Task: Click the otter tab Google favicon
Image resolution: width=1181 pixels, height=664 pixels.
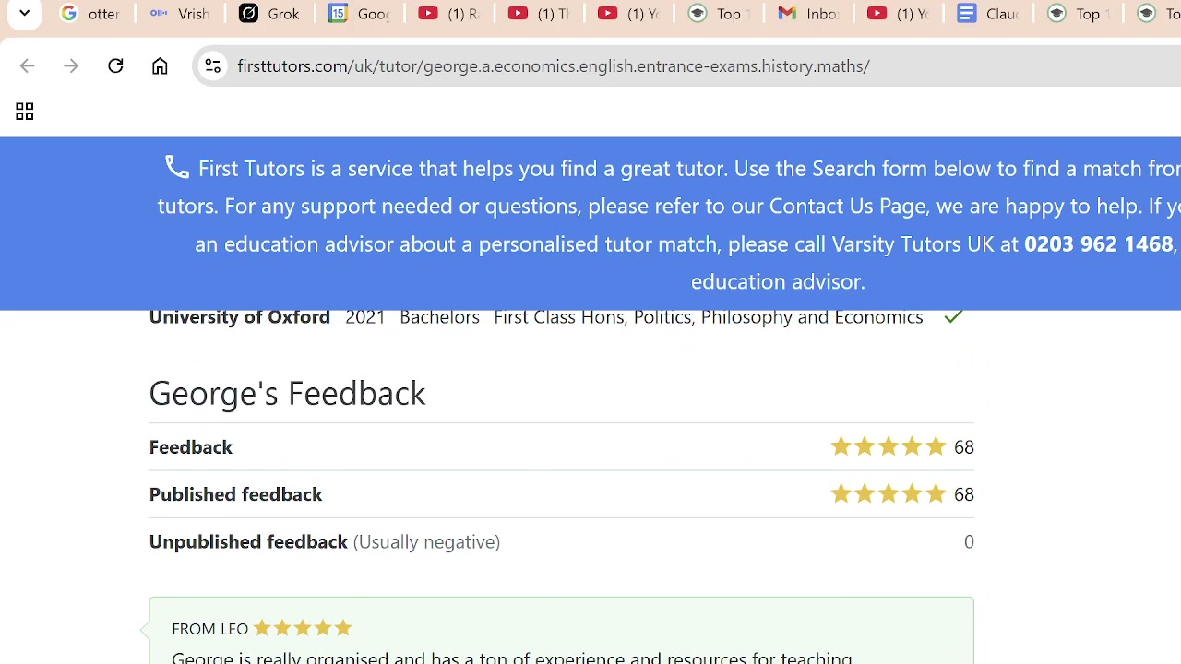Action: (68, 14)
